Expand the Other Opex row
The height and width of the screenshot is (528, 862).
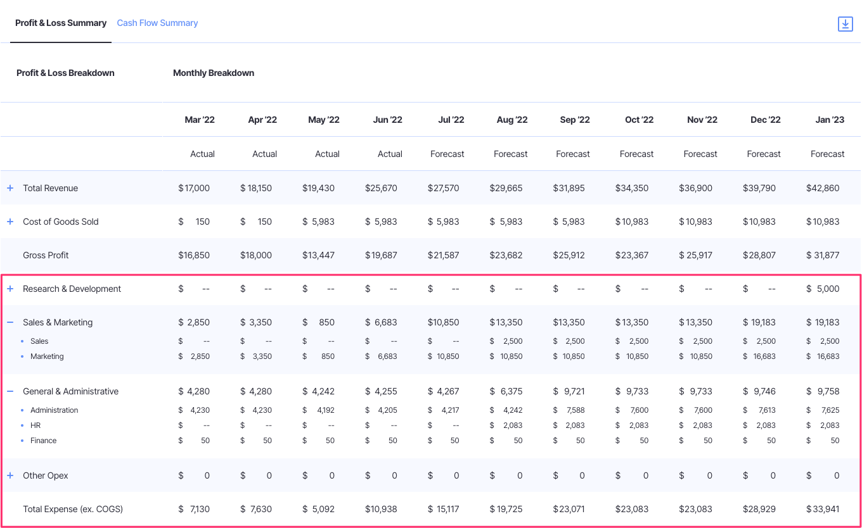coord(10,475)
